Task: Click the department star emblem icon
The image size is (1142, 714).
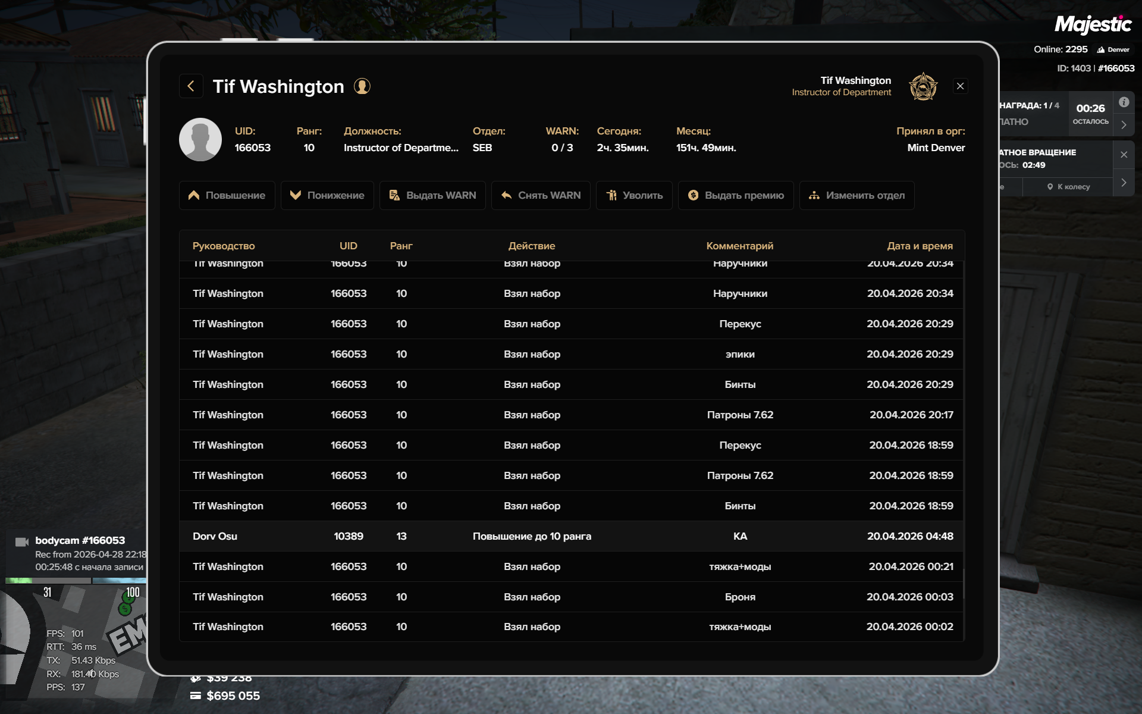Action: click(x=923, y=87)
